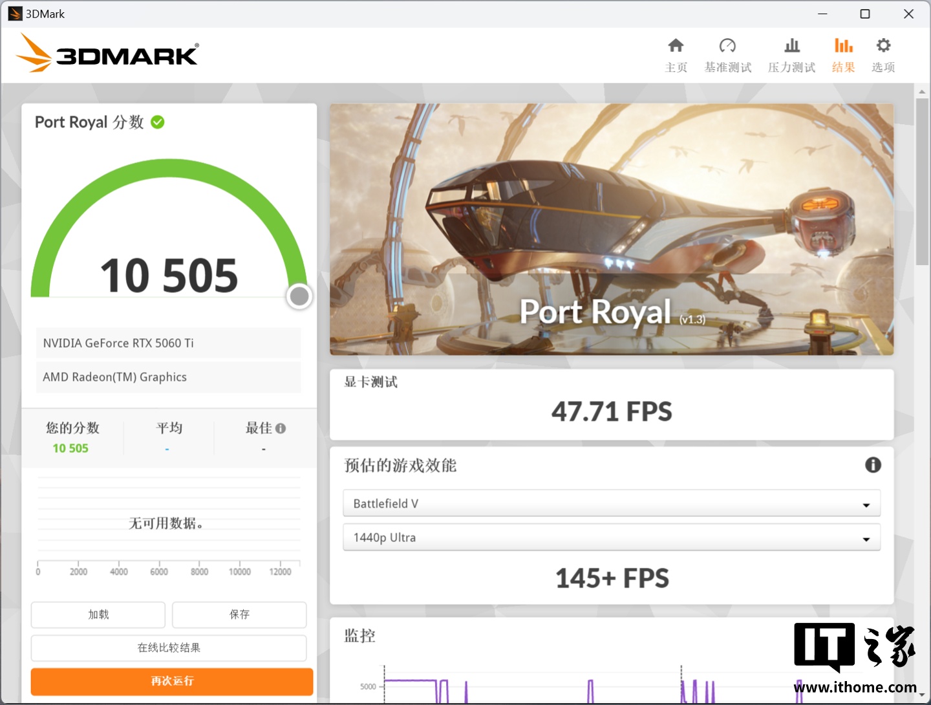Click the scrollbar down arrow
This screenshot has height=705, width=931.
[922, 695]
